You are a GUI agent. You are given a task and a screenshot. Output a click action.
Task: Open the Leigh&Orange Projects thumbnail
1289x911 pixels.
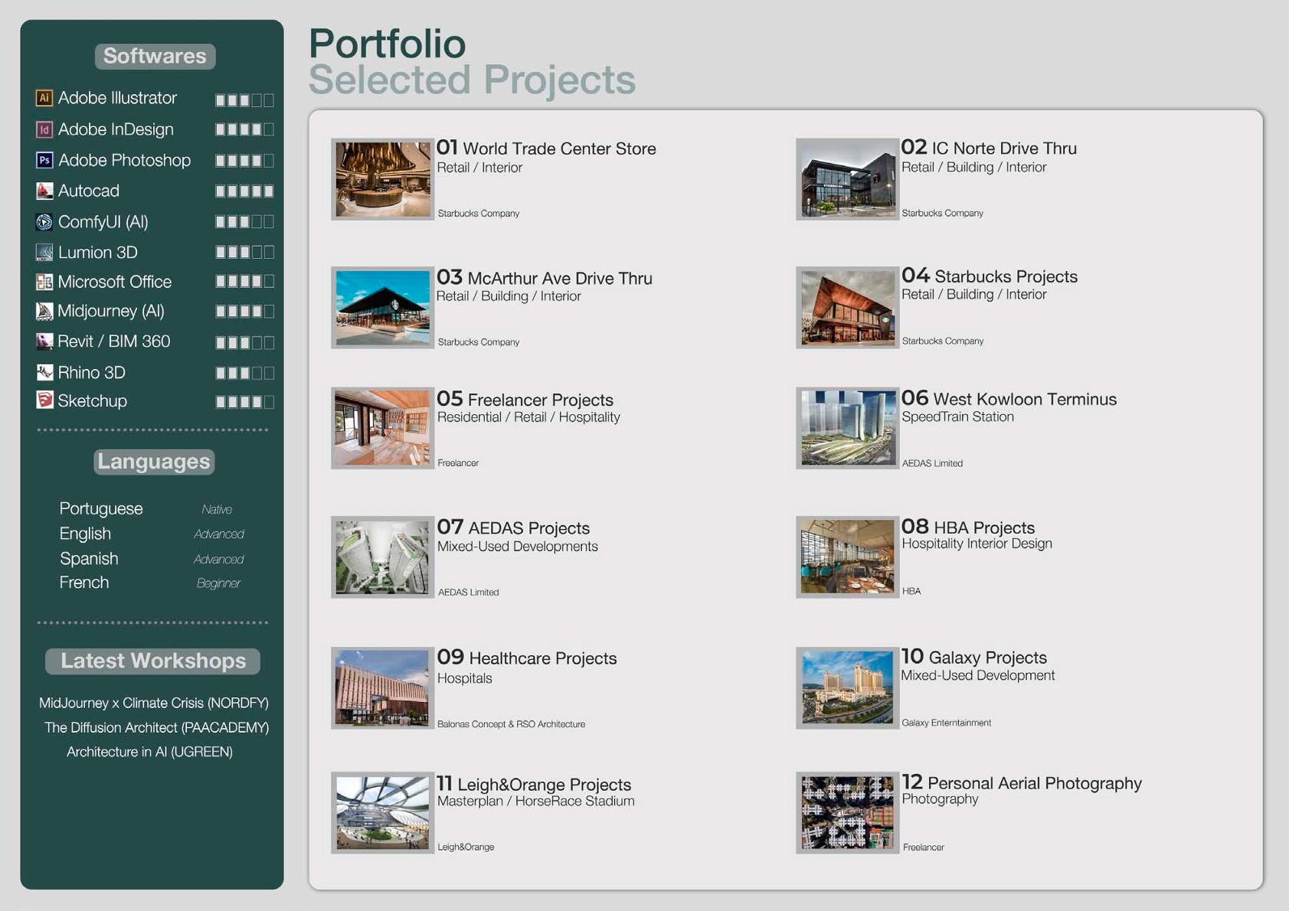pos(382,813)
